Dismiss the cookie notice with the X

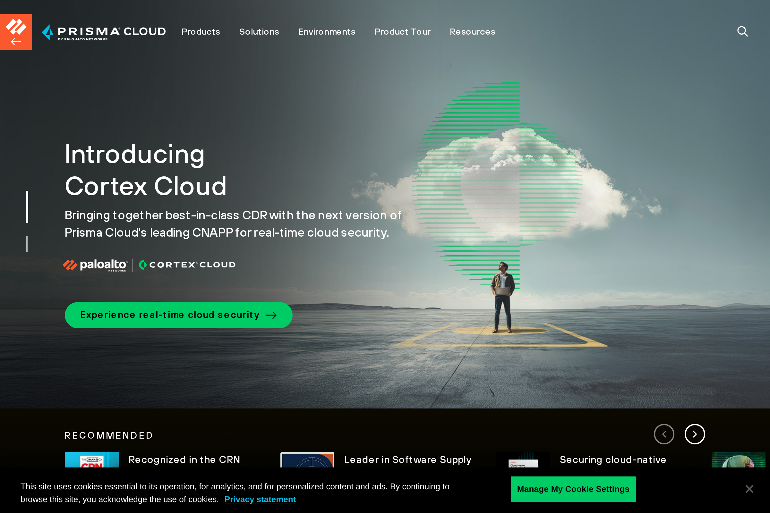tap(749, 489)
